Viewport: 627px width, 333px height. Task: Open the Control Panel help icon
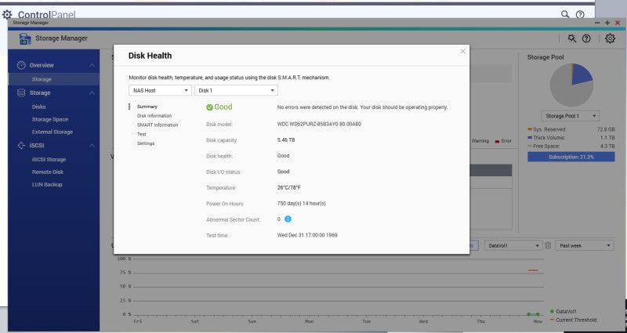580,14
